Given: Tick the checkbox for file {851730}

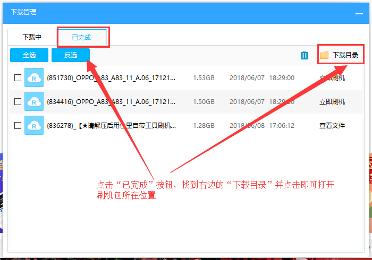Looking at the screenshot, I should coord(18,78).
